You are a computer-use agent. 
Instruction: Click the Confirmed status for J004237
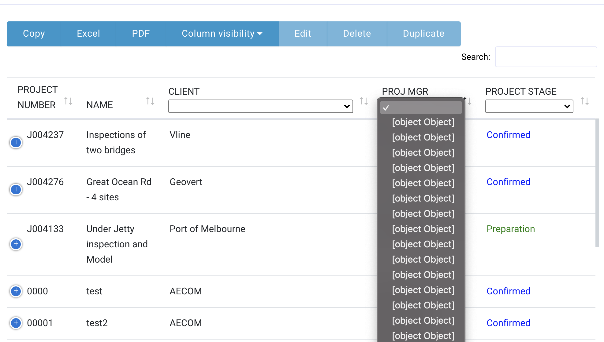pyautogui.click(x=508, y=135)
